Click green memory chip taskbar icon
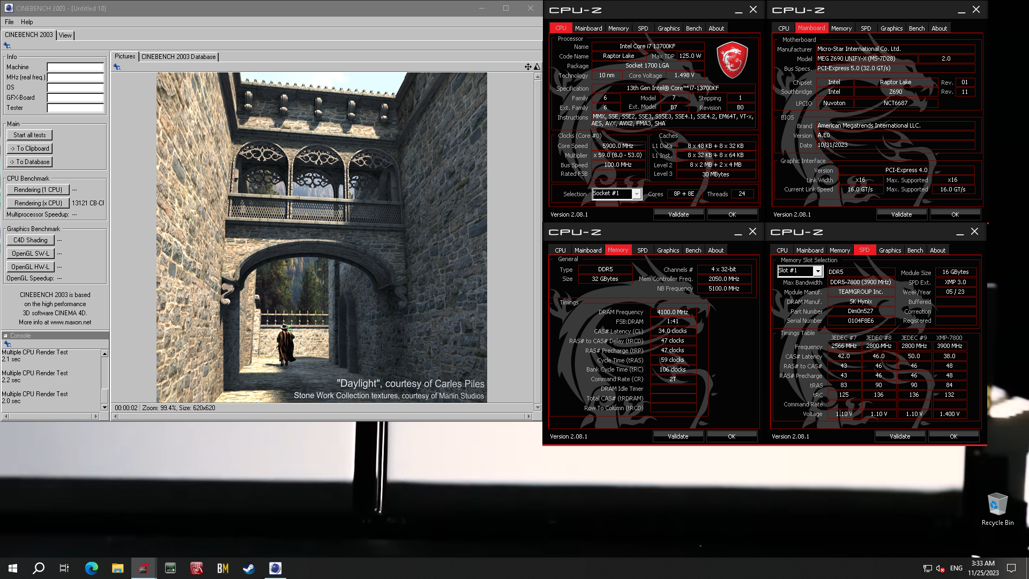The height and width of the screenshot is (579, 1029). [170, 568]
